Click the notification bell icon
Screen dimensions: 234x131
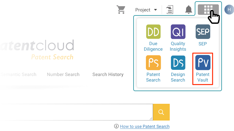click(189, 10)
